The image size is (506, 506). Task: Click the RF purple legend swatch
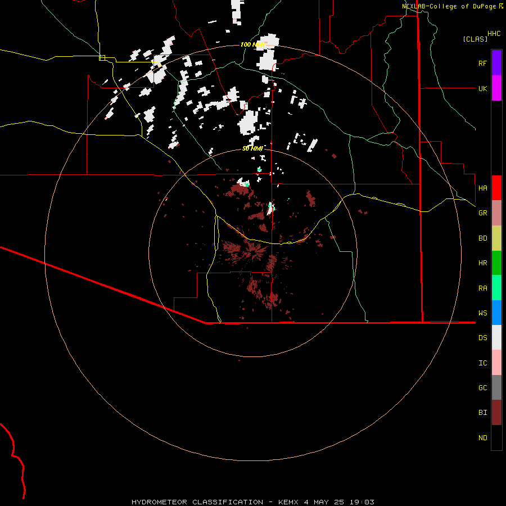tap(496, 63)
